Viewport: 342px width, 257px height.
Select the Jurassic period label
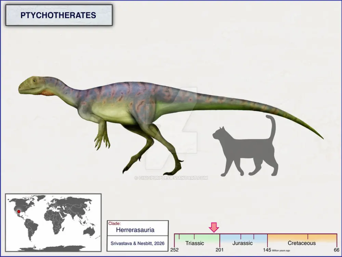[x=242, y=243]
